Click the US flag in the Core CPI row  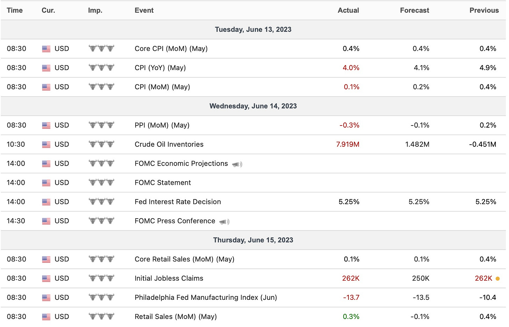point(46,49)
